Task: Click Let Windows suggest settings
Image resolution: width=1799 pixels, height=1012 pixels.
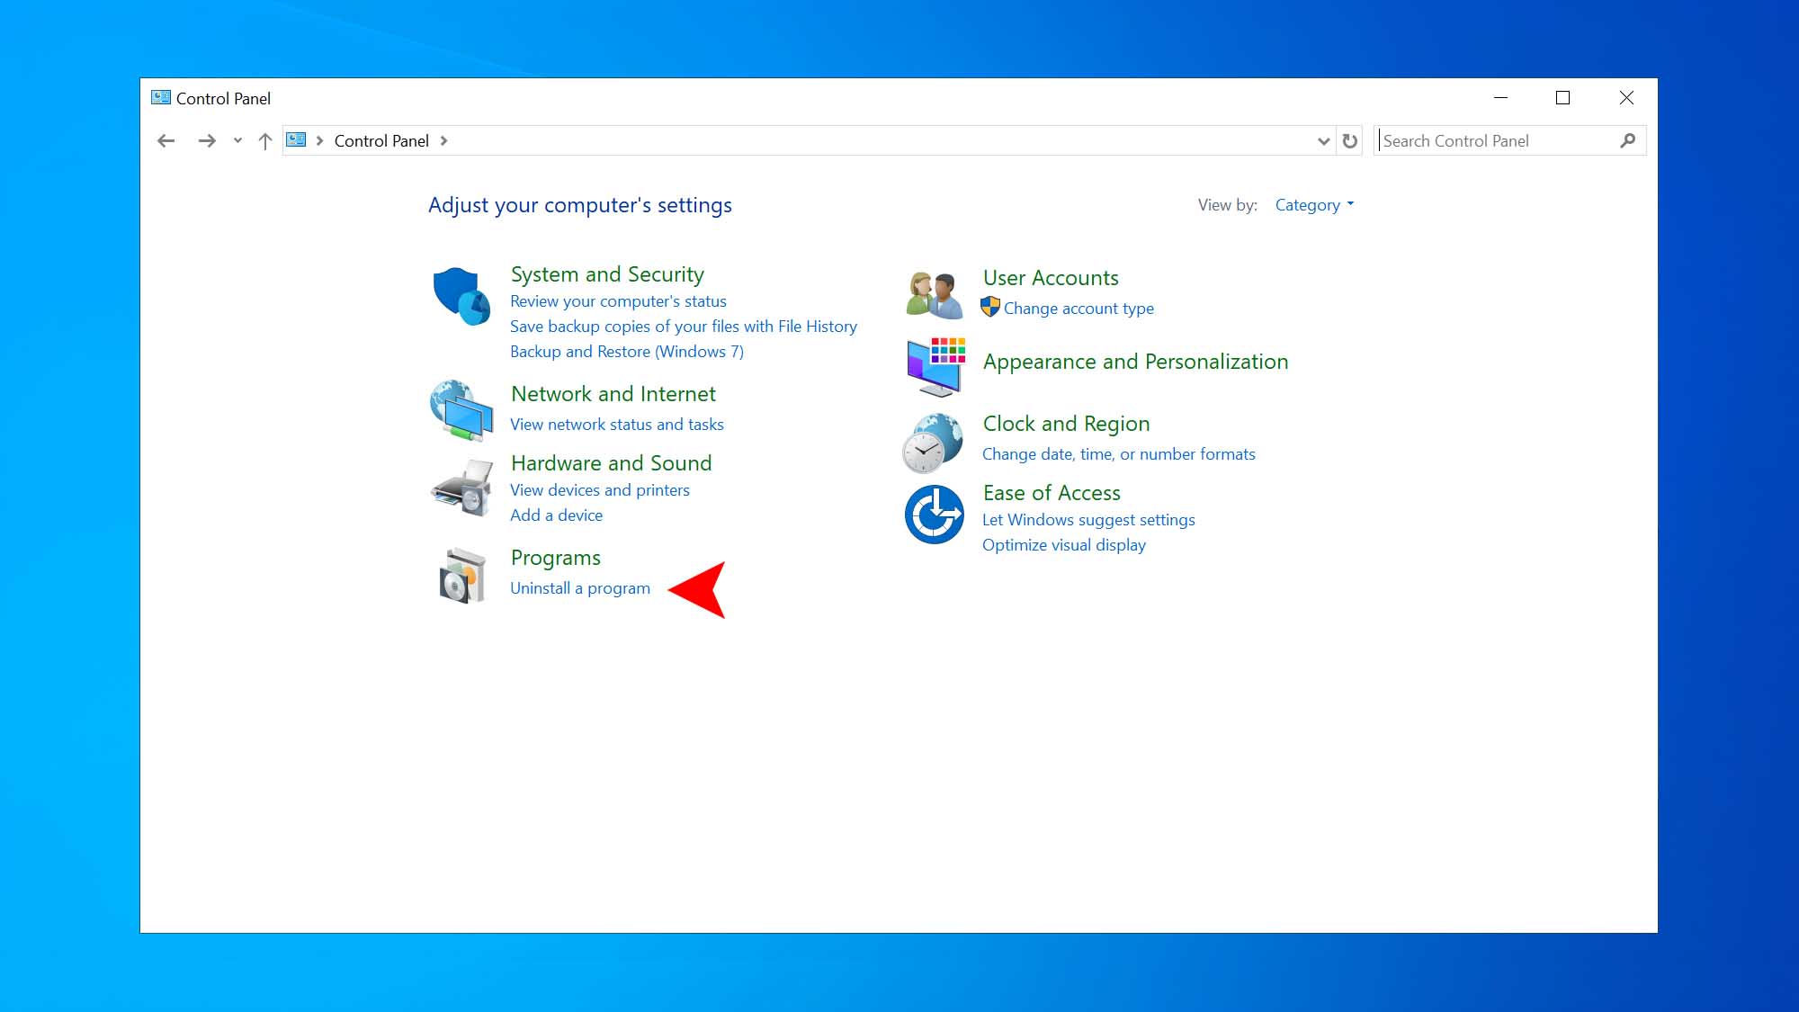Action: click(1088, 520)
